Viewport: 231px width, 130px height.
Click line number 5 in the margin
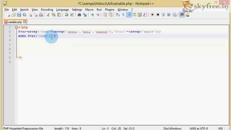click(10, 44)
